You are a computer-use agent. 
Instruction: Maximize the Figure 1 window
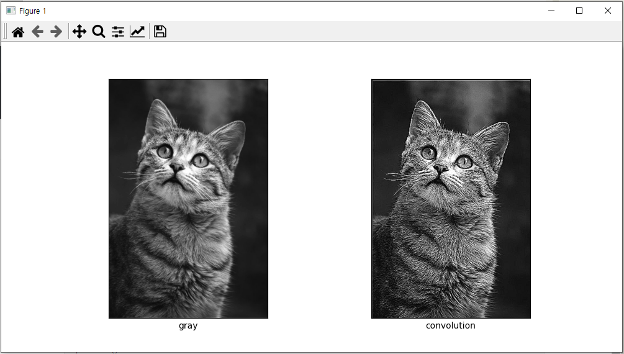pyautogui.click(x=579, y=11)
